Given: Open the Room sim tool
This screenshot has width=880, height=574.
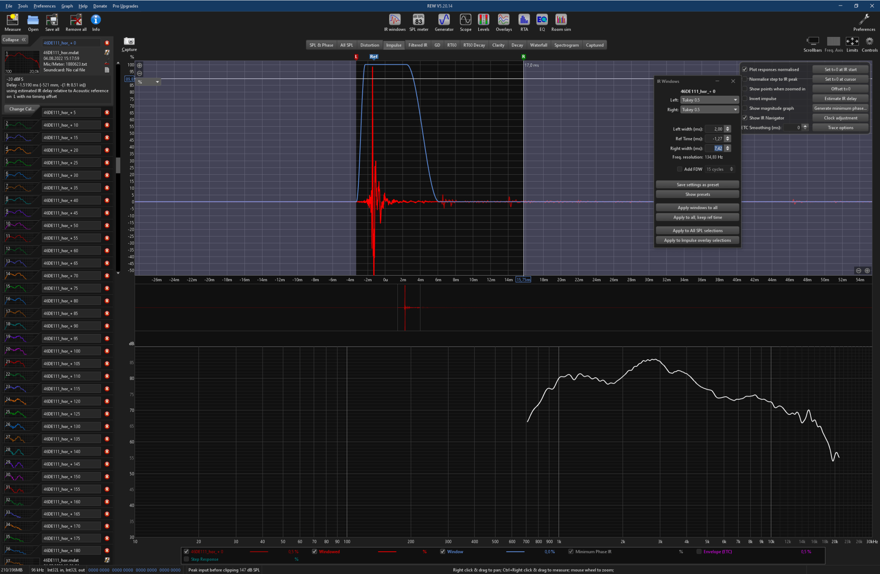Looking at the screenshot, I should pyautogui.click(x=561, y=22).
